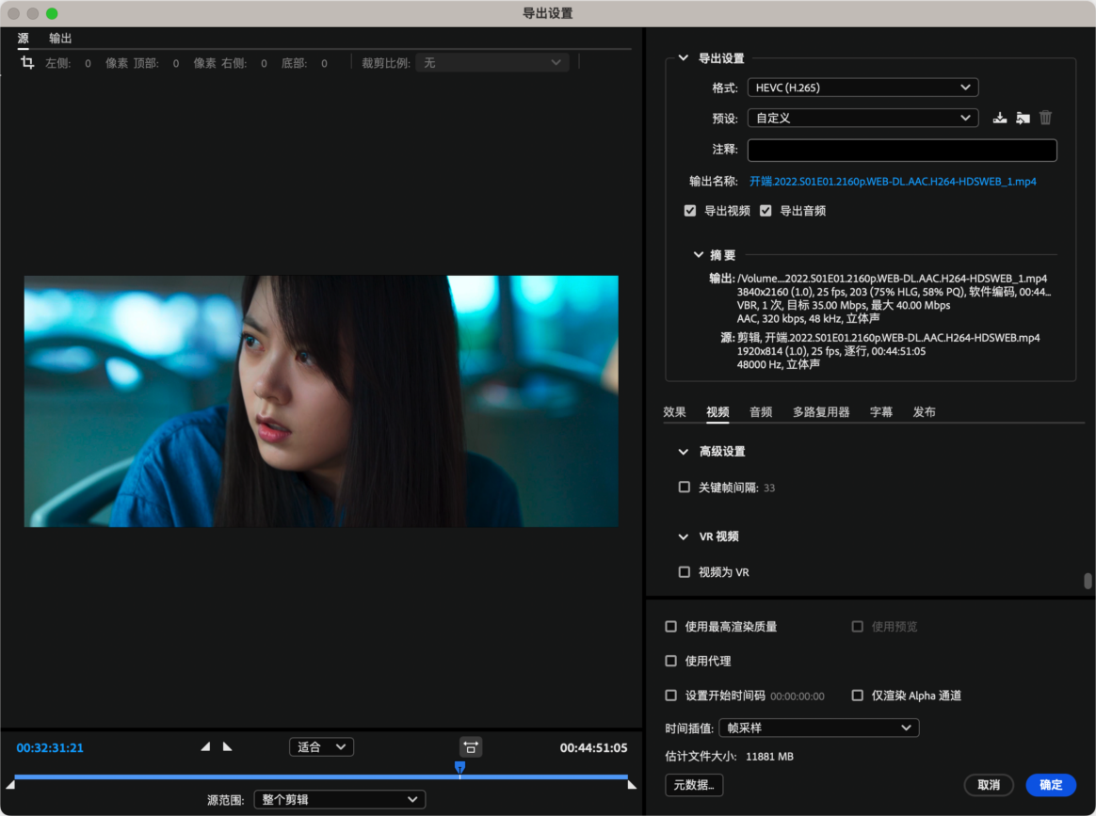Click the settings panel vertical scrollbar

(x=1088, y=582)
